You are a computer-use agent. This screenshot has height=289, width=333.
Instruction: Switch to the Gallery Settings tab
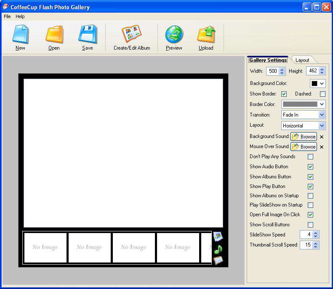click(x=268, y=60)
